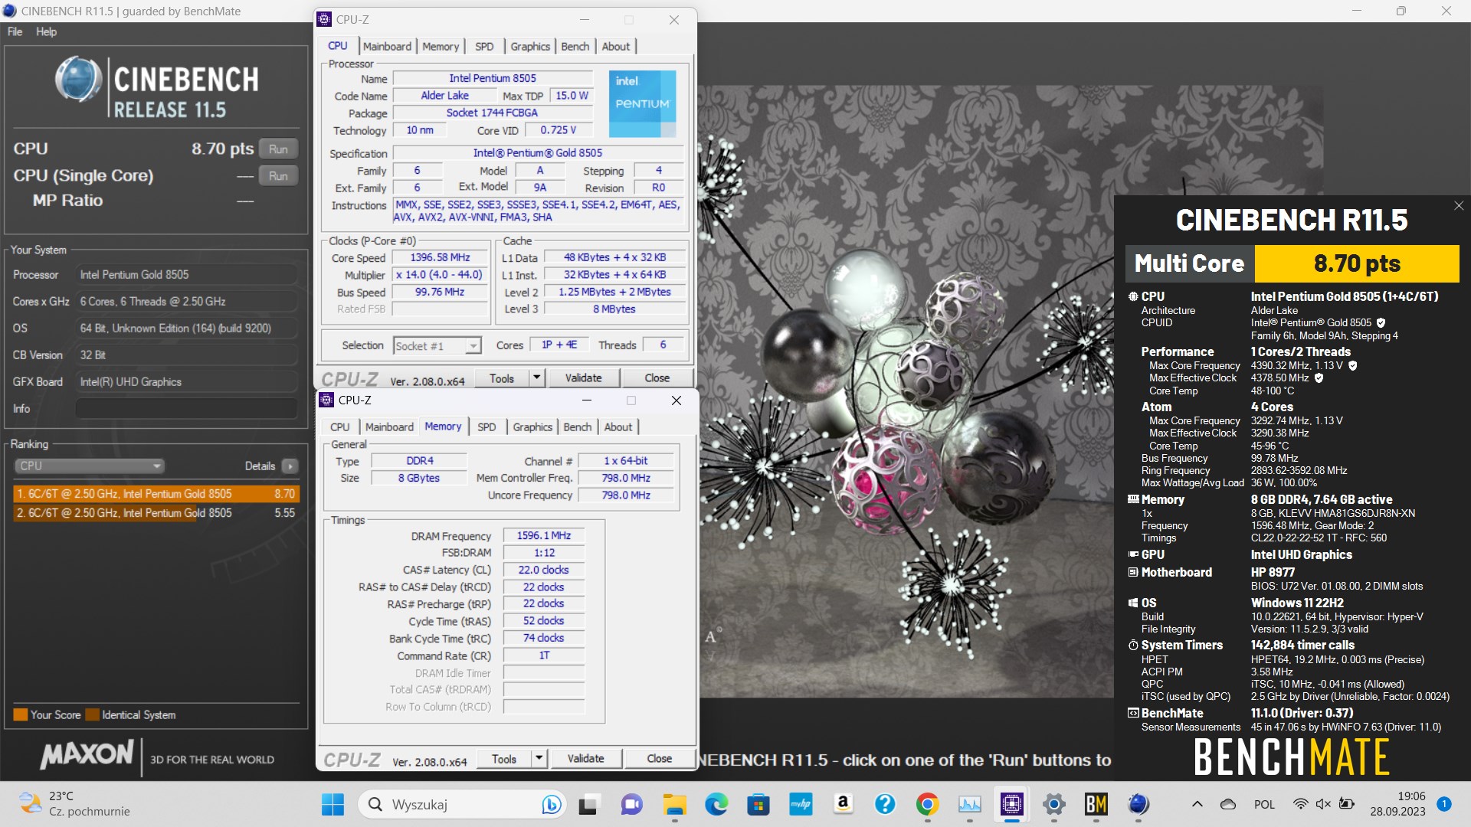Open About tab in top CPU-Z window

[x=616, y=46]
